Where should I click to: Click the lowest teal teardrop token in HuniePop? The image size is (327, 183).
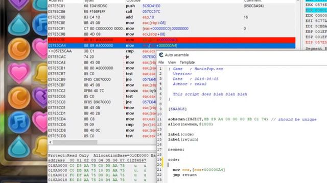[19, 147]
